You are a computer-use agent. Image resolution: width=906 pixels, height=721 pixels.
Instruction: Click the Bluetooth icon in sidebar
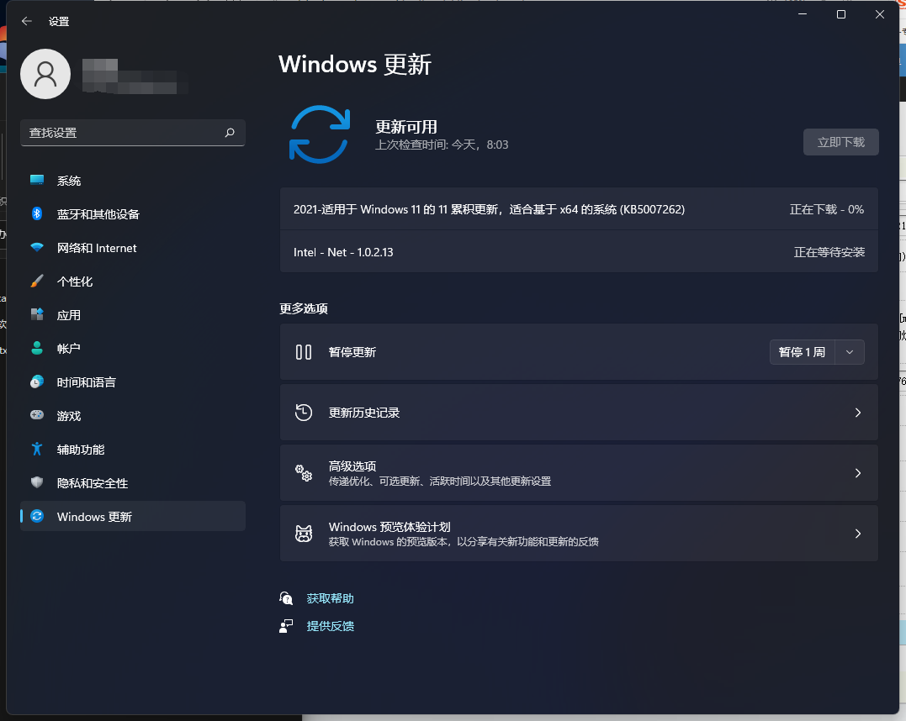pos(37,213)
